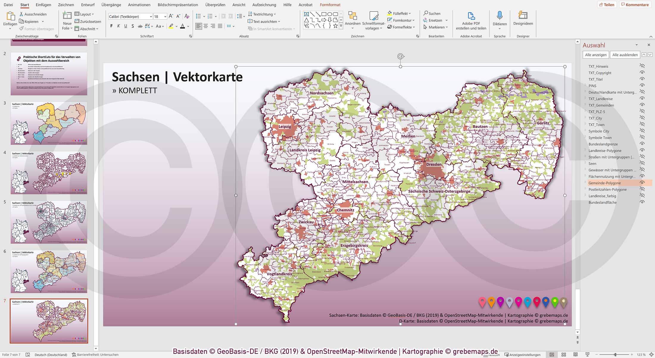Expand the Landkreise-Polygone group
Screen dimensions: 655x358
pos(586,151)
